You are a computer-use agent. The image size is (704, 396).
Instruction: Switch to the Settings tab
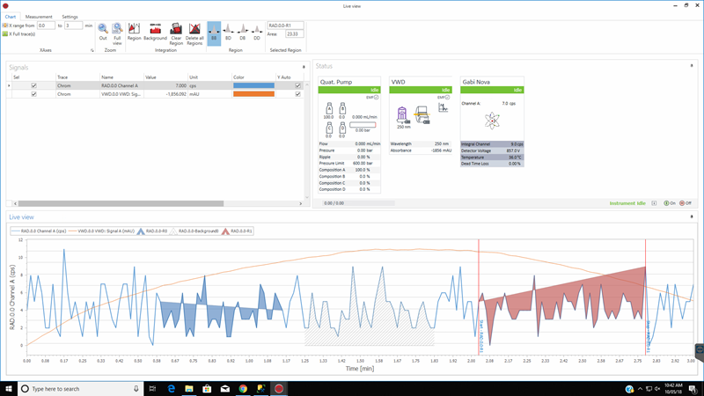click(70, 17)
